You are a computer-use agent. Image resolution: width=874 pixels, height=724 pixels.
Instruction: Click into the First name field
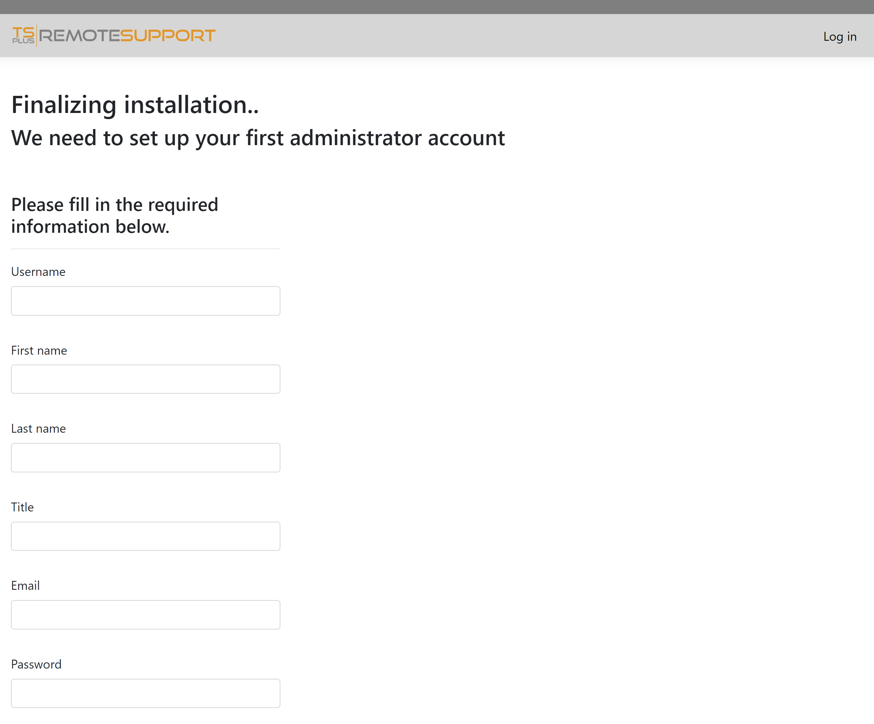145,379
